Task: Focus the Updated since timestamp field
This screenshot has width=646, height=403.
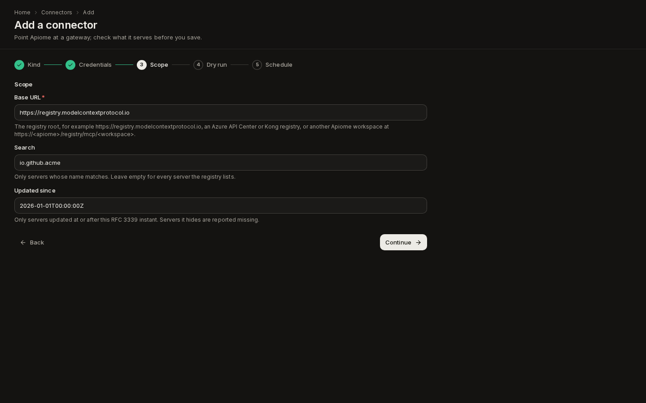Action: coord(221,206)
